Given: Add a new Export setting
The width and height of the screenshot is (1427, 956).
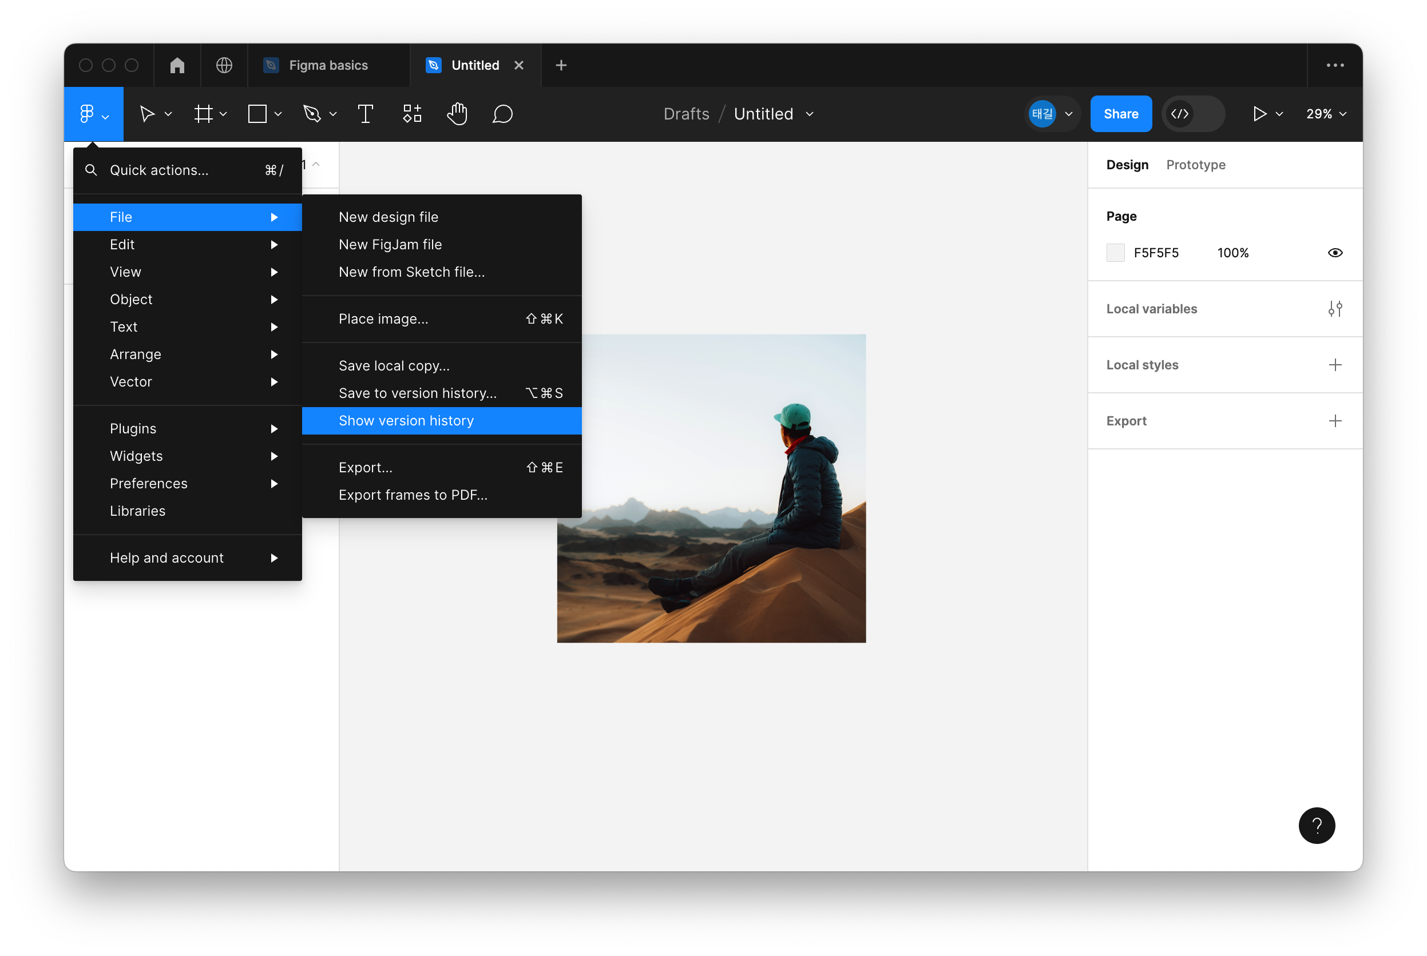Looking at the screenshot, I should click(x=1334, y=421).
